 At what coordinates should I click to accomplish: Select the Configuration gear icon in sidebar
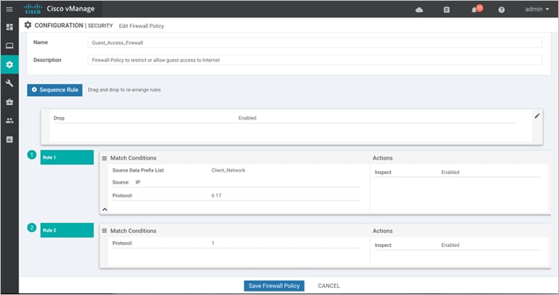coord(10,65)
